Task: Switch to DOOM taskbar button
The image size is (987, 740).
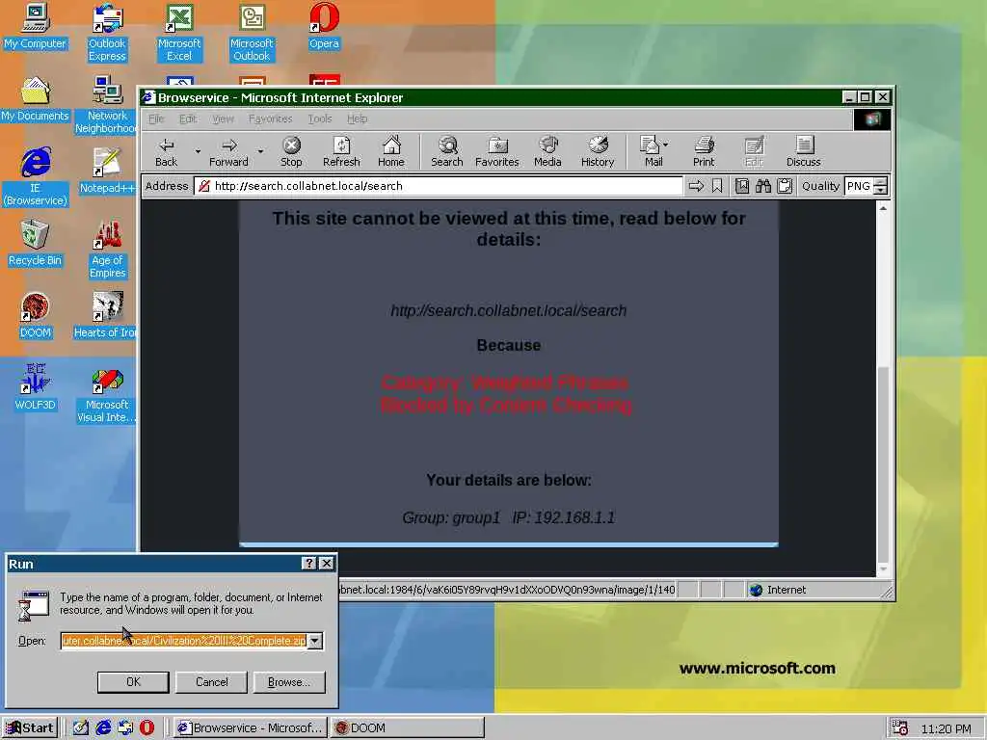Action: [x=408, y=728]
